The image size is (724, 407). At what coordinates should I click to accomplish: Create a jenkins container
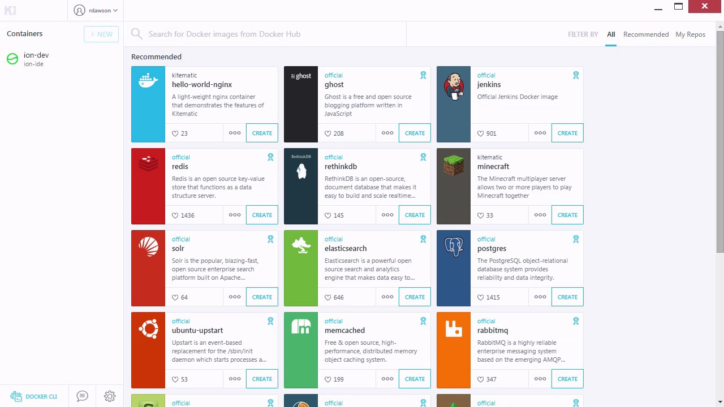tap(567, 133)
